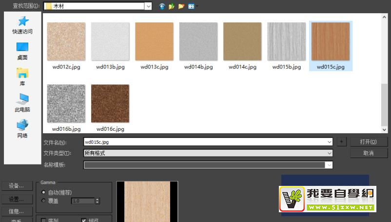Select the wd013c.jpg thumbnail
Viewport: 391px width, 222px height.
[155, 41]
